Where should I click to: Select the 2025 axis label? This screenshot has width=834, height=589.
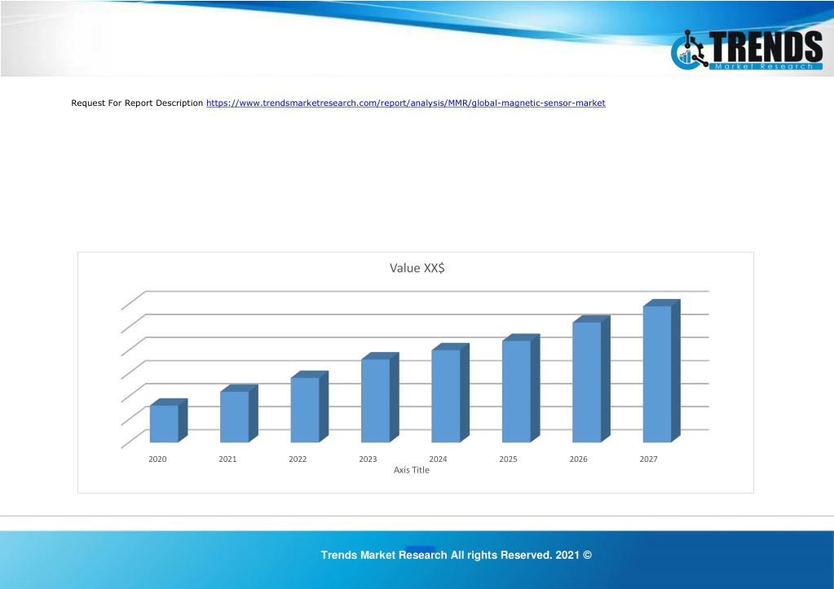click(509, 459)
